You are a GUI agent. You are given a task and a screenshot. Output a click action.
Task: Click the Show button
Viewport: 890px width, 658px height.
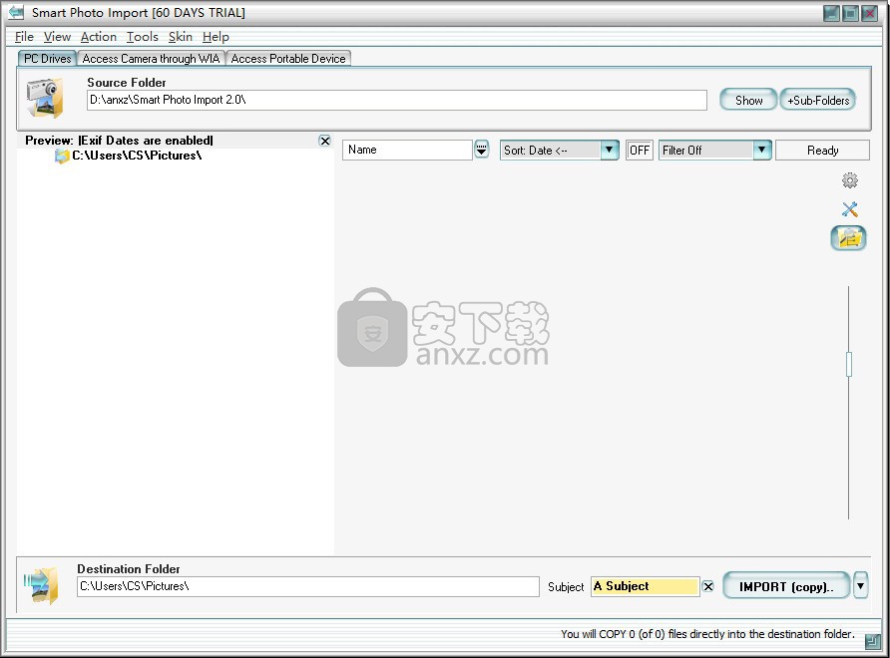click(748, 100)
